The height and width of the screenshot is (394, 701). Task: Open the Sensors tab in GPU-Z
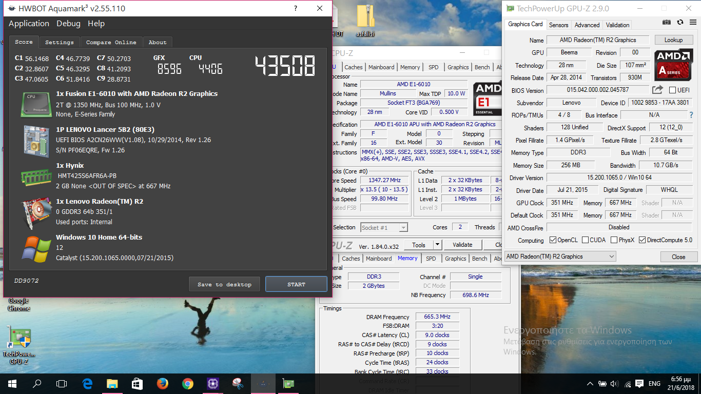point(558,25)
